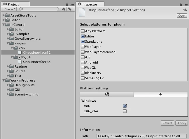
Task: Select the Plugins folder row
Action: [x=38, y=43]
